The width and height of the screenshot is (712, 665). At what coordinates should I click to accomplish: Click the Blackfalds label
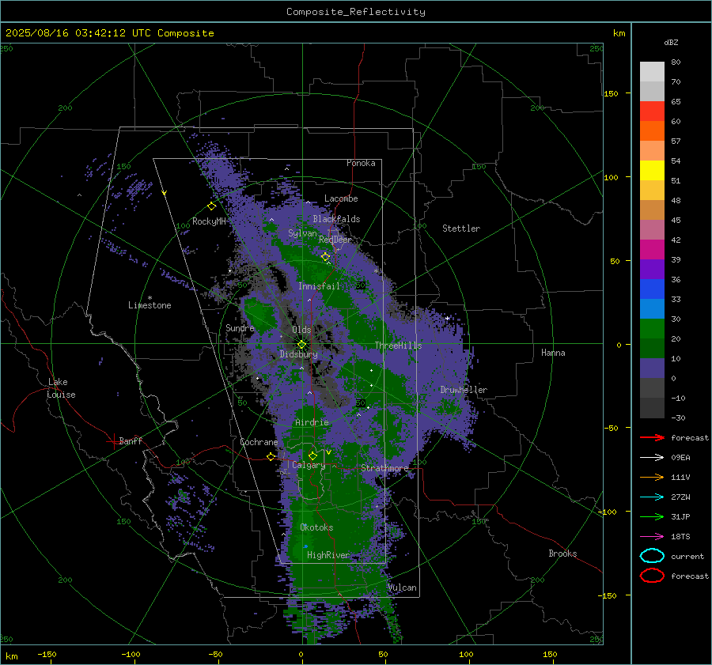[x=336, y=219]
